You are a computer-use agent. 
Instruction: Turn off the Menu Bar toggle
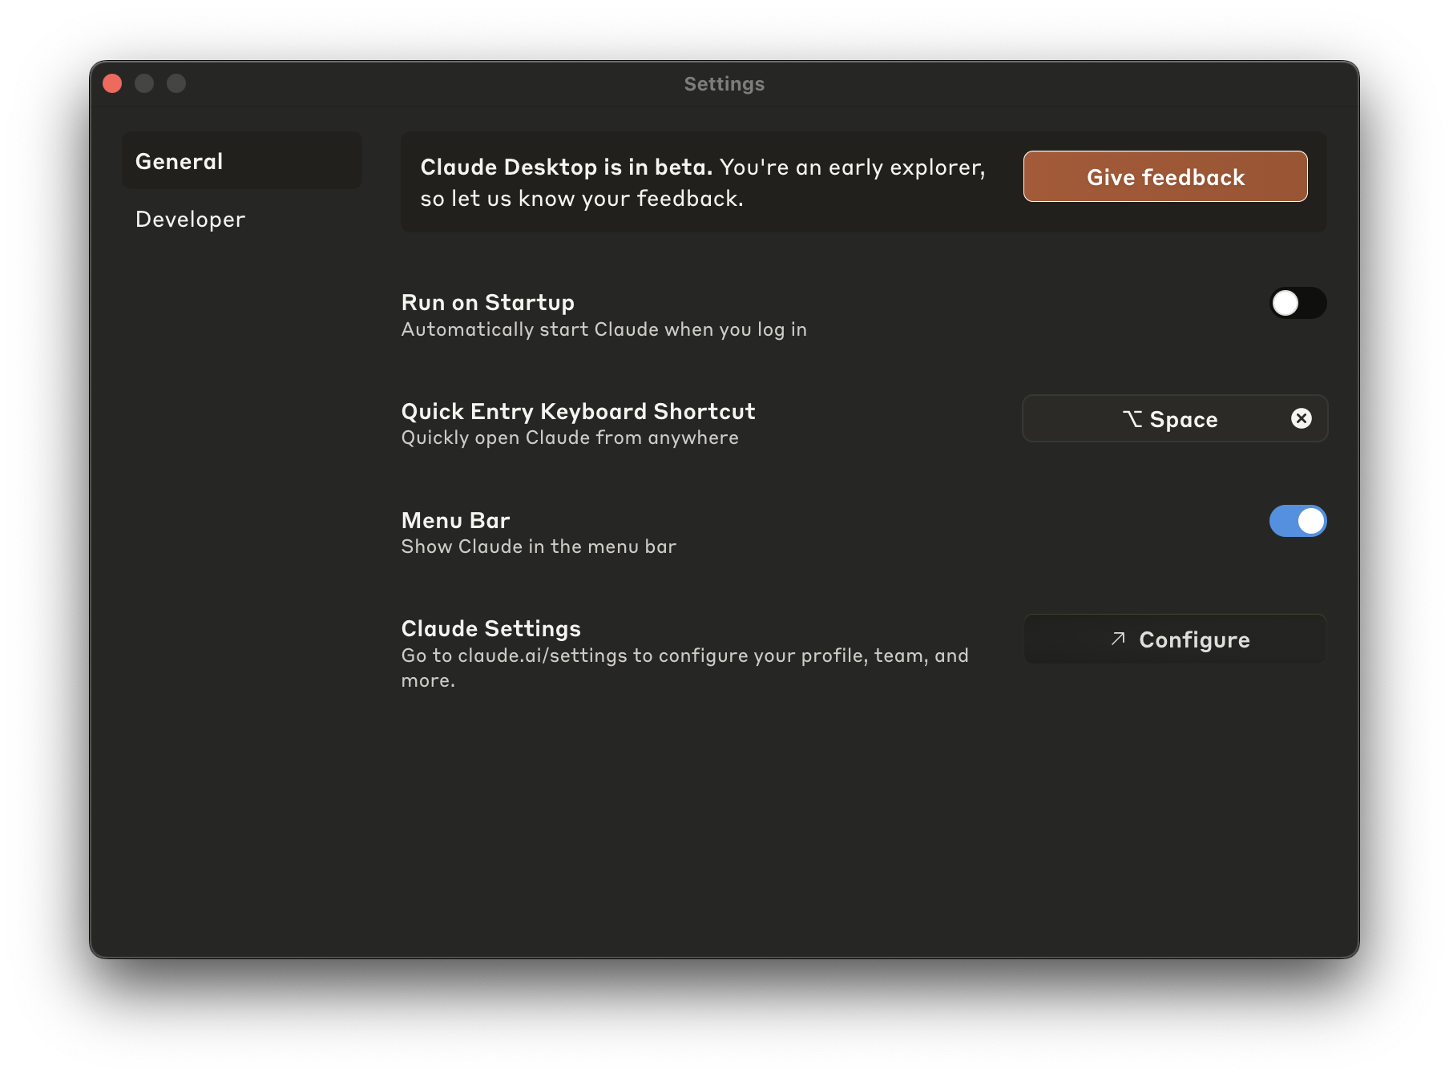pos(1298,521)
